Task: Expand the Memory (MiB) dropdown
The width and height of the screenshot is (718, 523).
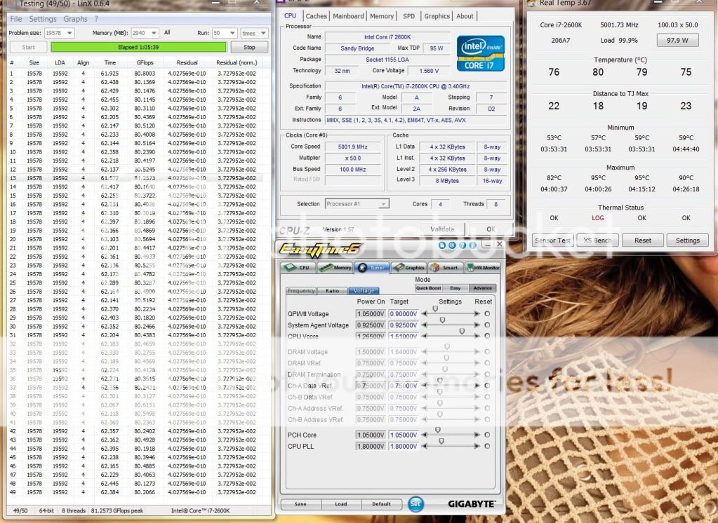Action: click(154, 33)
